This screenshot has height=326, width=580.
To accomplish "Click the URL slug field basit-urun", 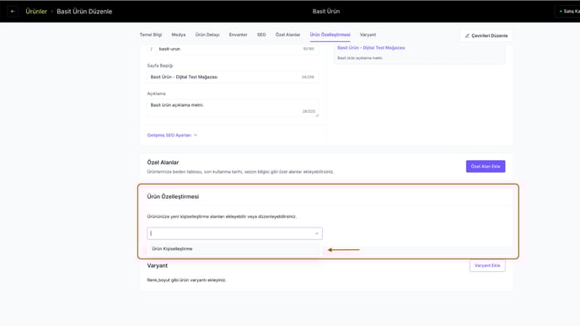I will click(233, 49).
